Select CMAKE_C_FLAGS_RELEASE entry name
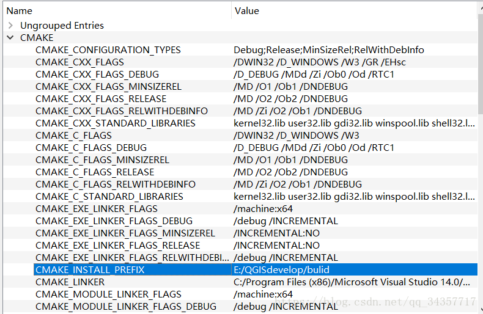Viewport: 483px width, 314px height. [95, 172]
